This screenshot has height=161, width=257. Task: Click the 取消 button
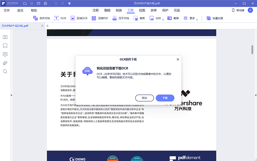pyautogui.click(x=144, y=98)
